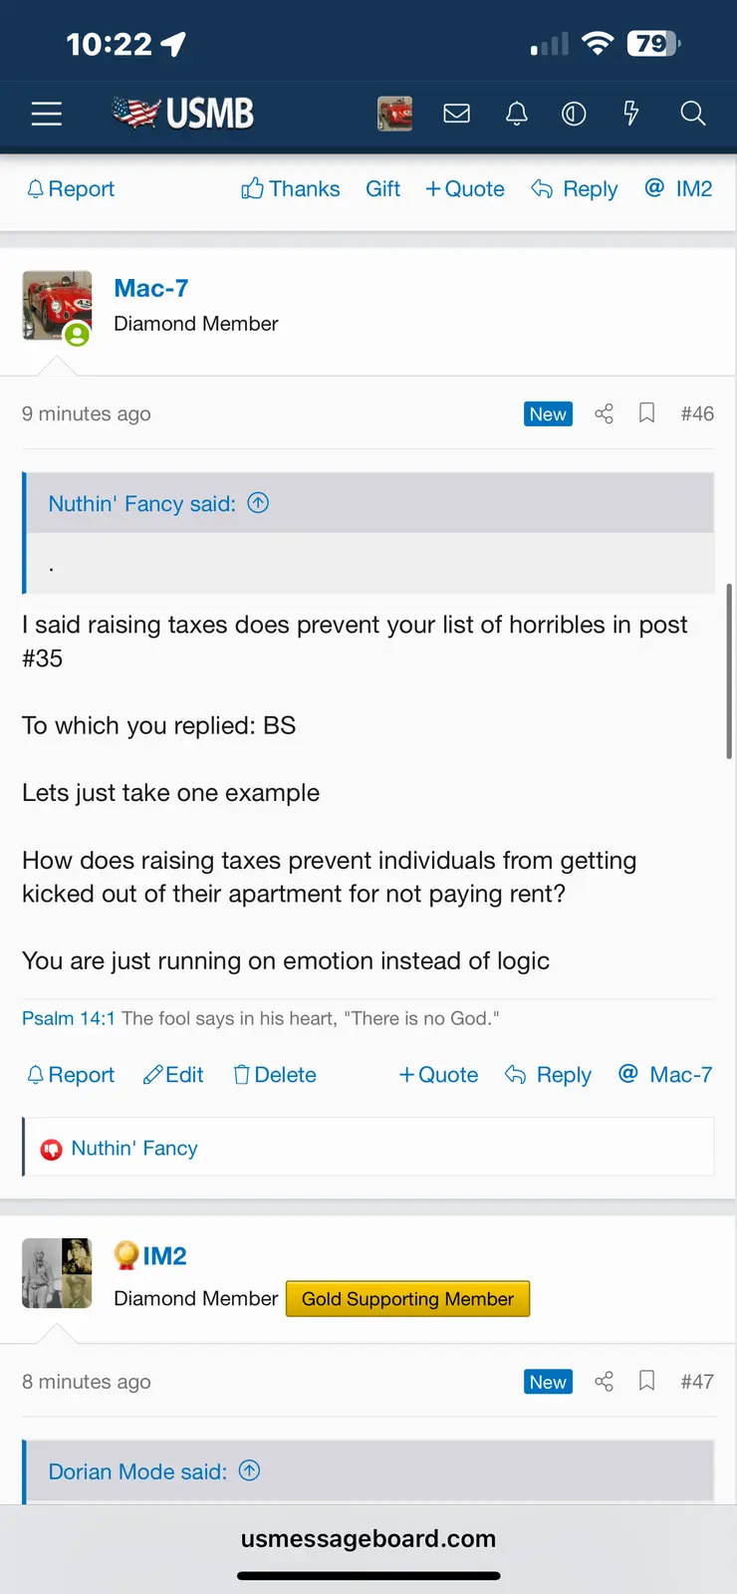Expand Nuthin' Fancy's quoted post arrow
Screen dimensions: 737x1594
(258, 503)
